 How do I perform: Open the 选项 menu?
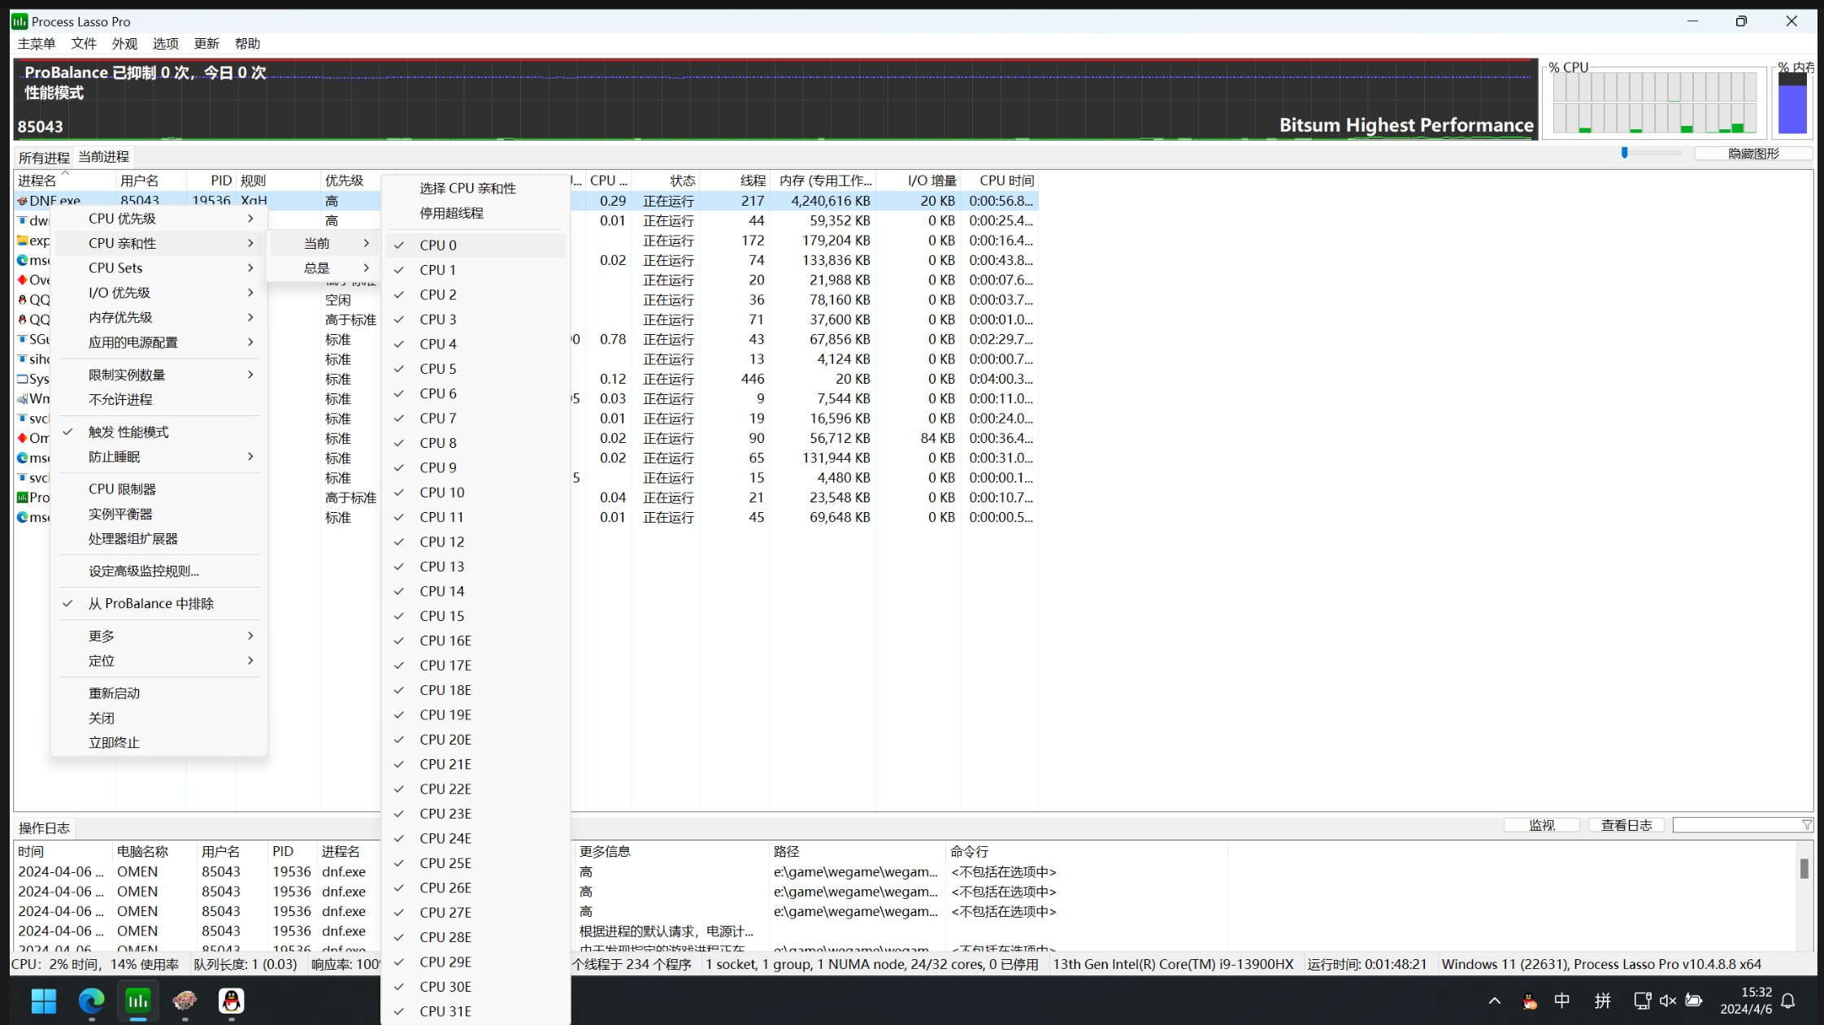pyautogui.click(x=165, y=44)
